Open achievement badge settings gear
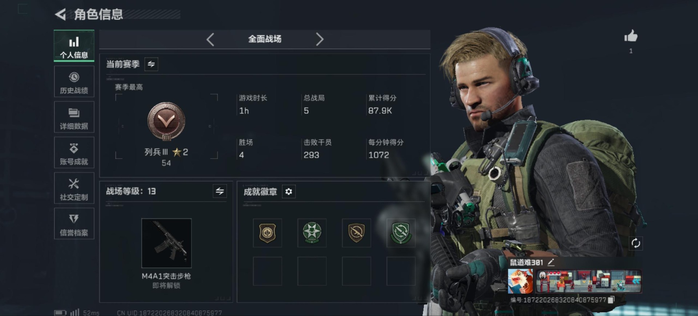 click(289, 191)
